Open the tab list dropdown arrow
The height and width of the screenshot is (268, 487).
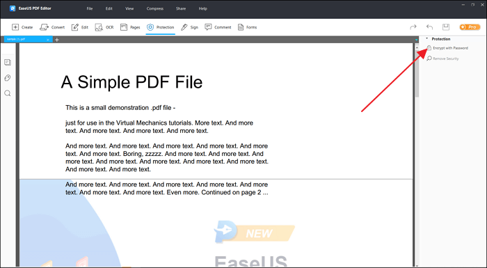(416, 40)
